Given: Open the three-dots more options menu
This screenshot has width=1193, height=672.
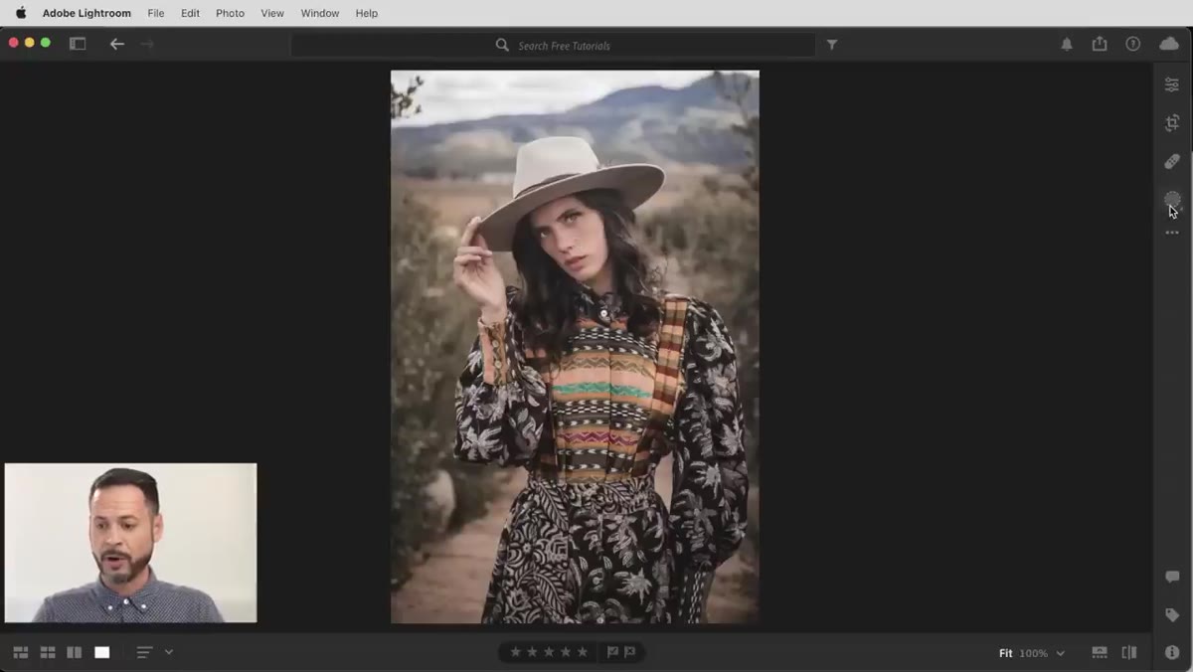Looking at the screenshot, I should (1172, 233).
